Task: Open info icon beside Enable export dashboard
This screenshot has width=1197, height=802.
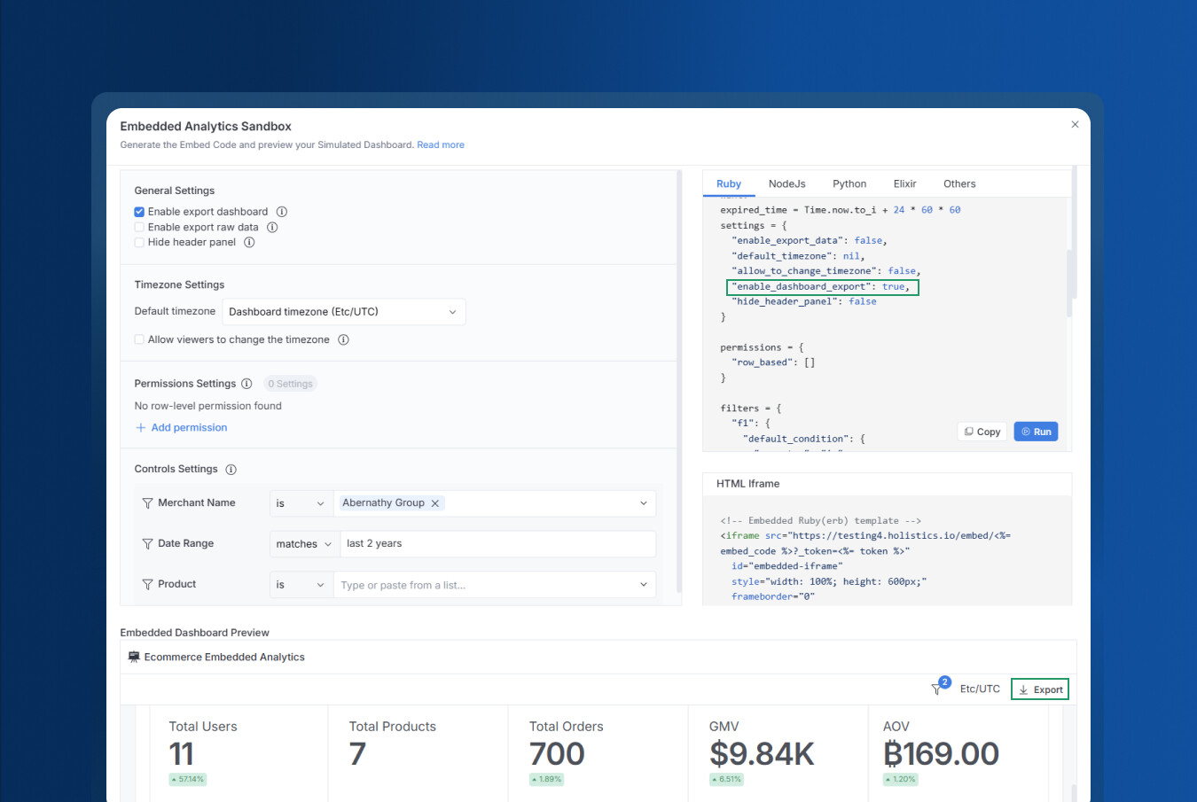Action: point(282,212)
